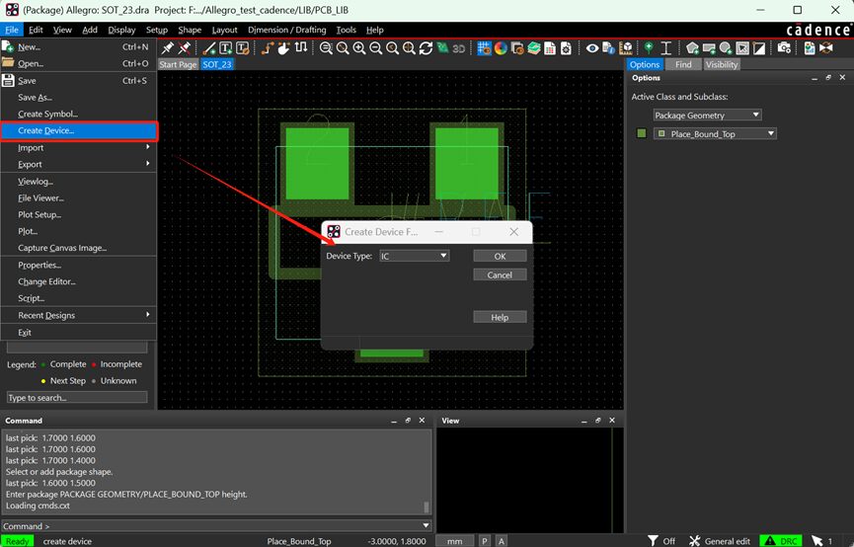Screen dimensions: 854x547
Task: Switch to the Visibility tab
Action: [x=722, y=64]
